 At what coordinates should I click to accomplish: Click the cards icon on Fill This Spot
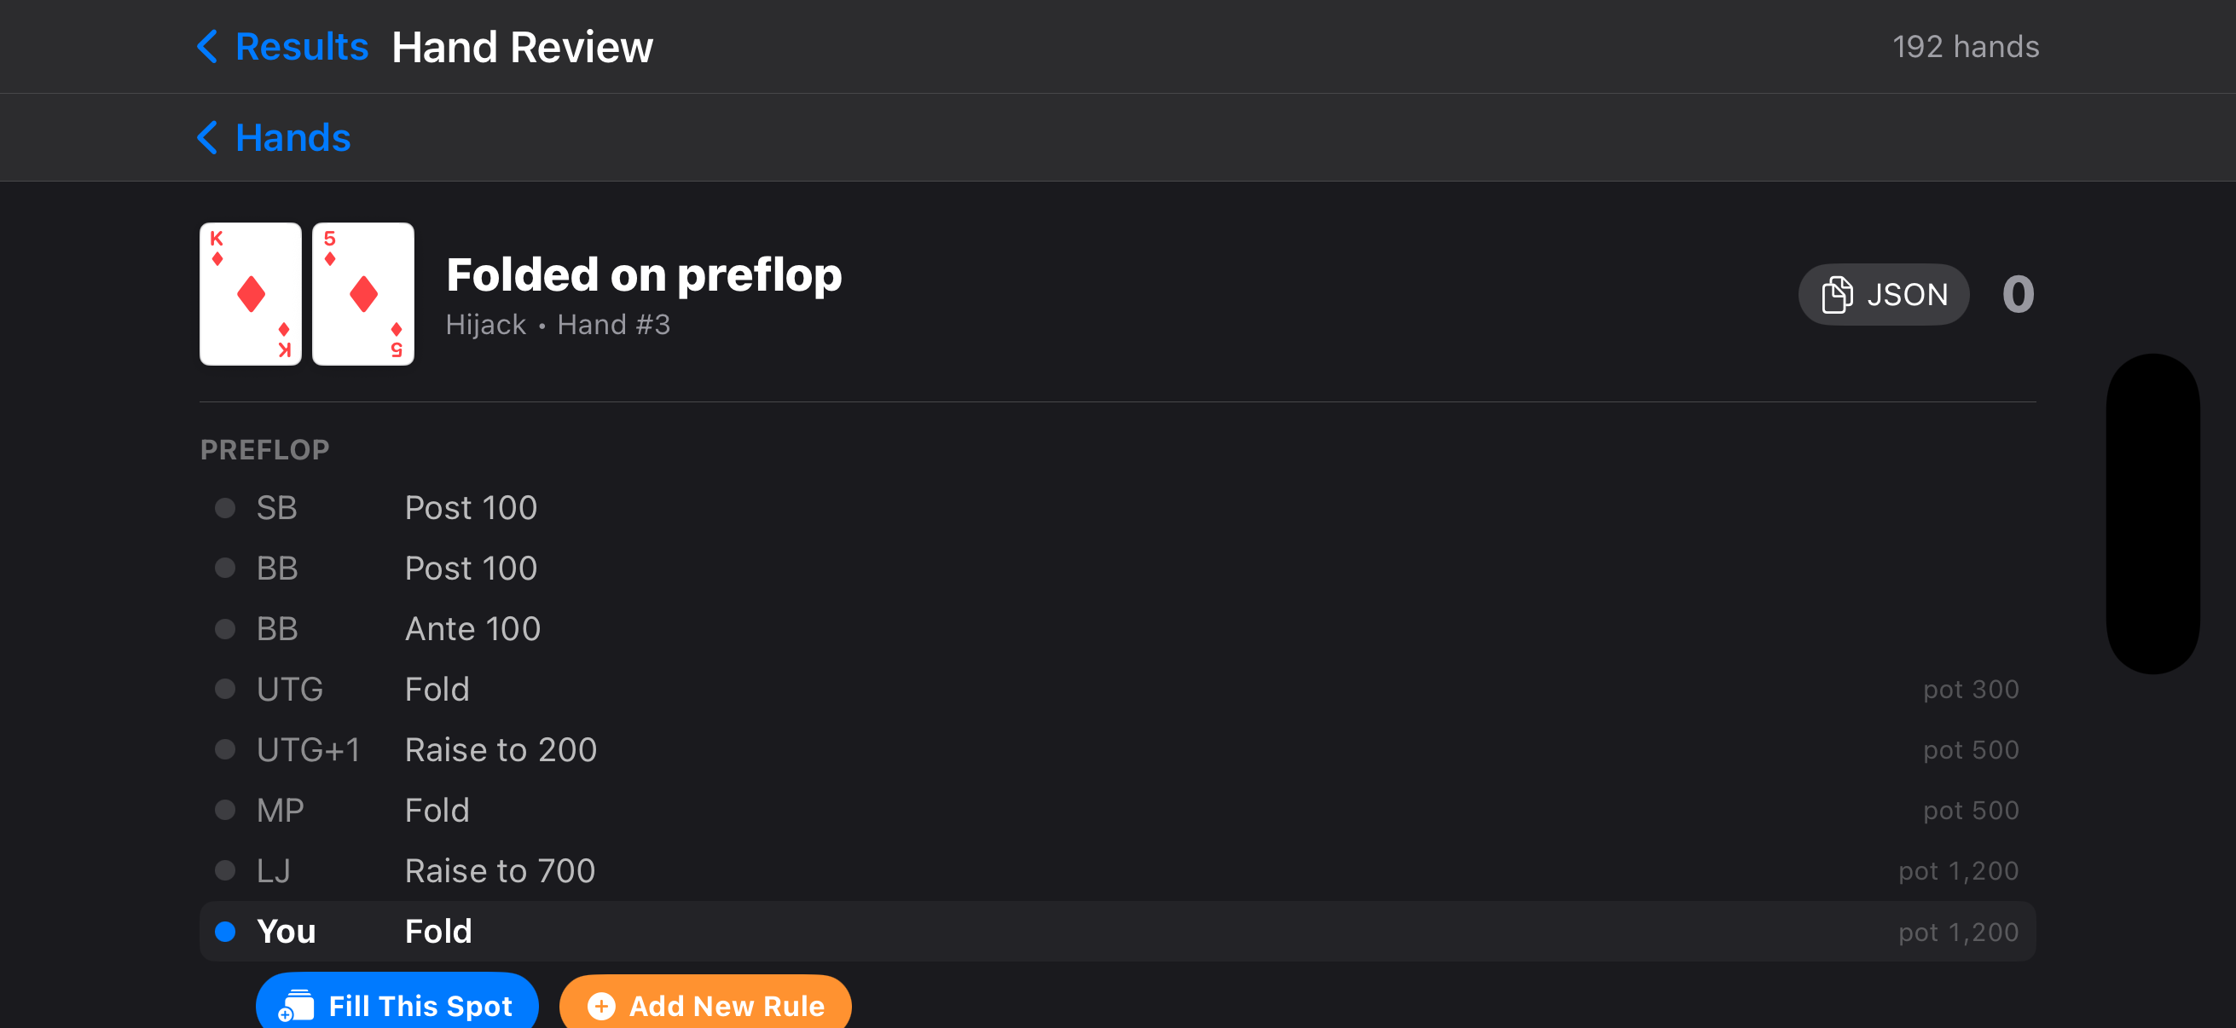coord(296,1006)
